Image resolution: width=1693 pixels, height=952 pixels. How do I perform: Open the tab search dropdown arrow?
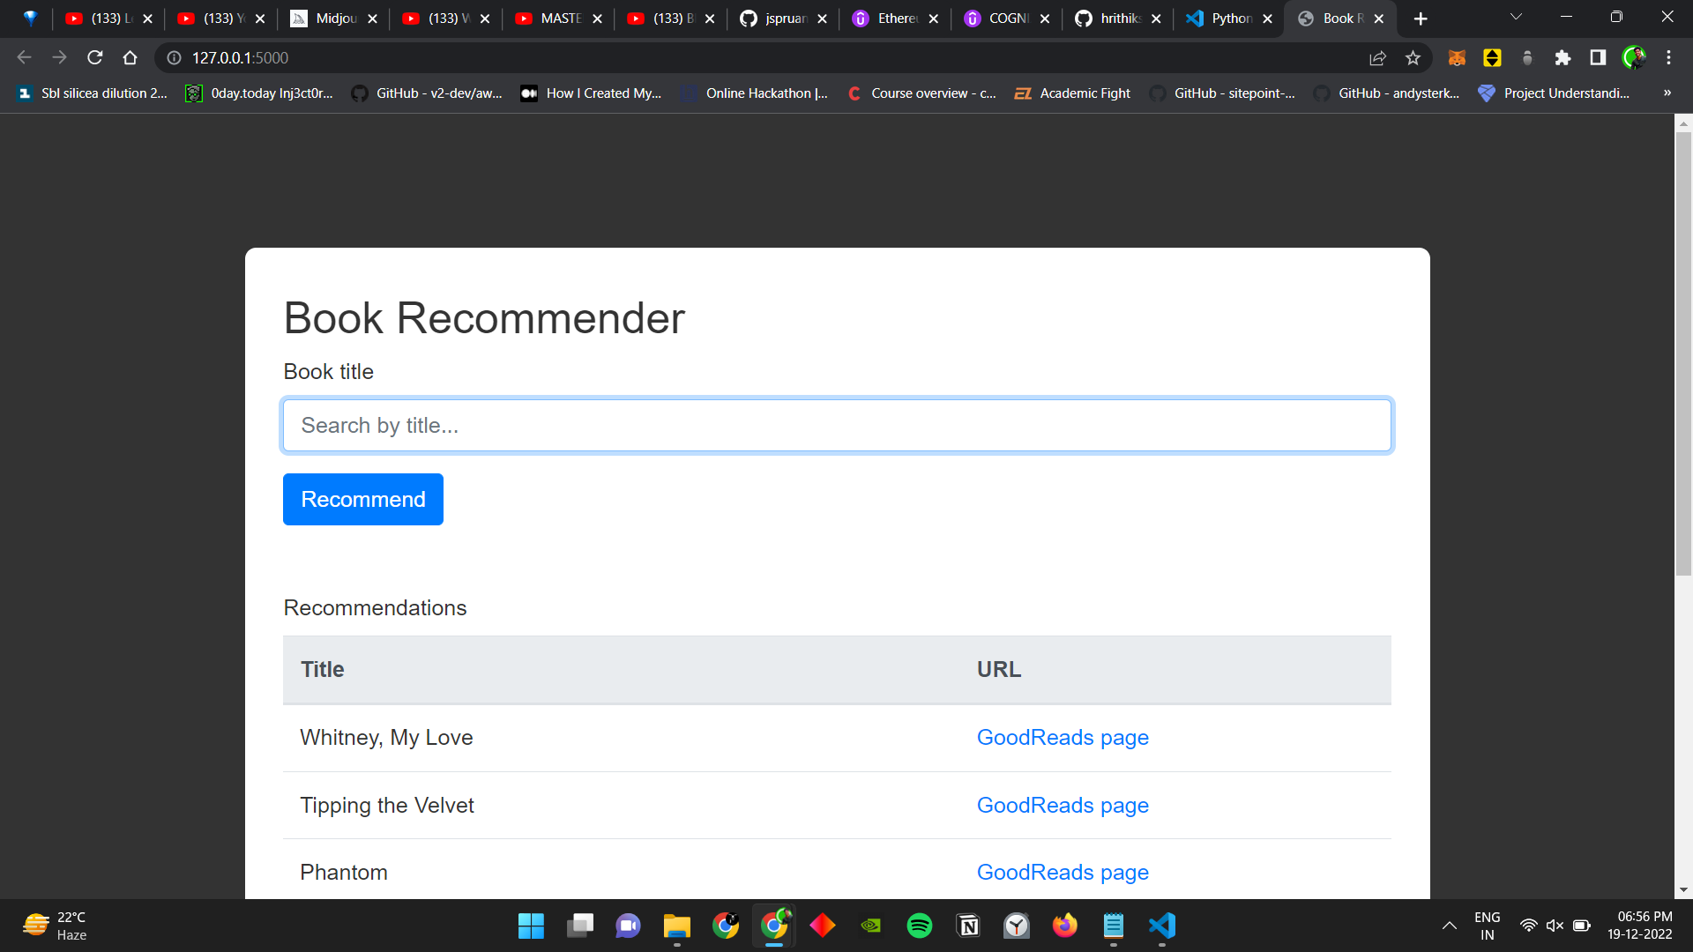tap(1515, 18)
